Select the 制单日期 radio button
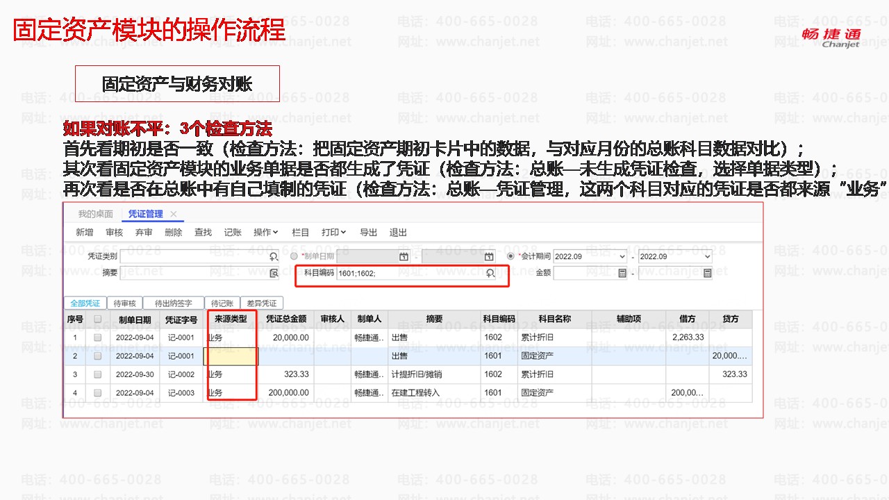The height and width of the screenshot is (500, 889). 294,256
